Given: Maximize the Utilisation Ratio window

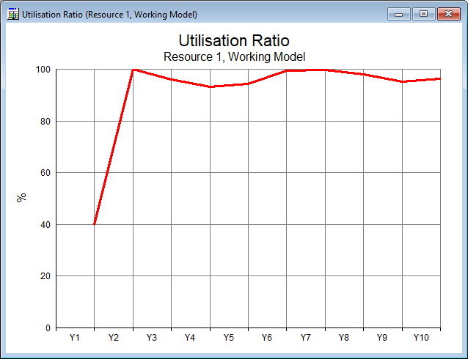Looking at the screenshot, I should coord(423,14).
